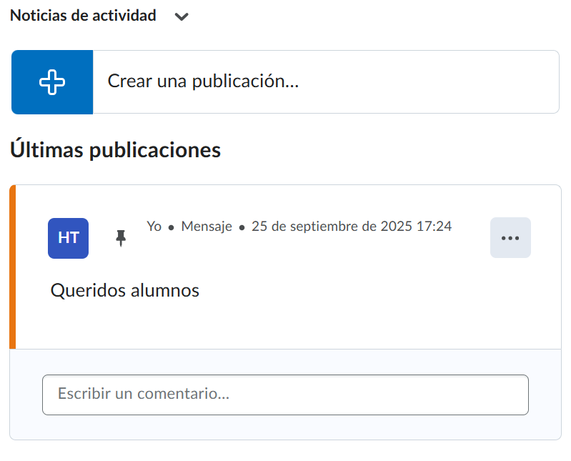Click the Últimas publicaciones heading

click(x=115, y=151)
